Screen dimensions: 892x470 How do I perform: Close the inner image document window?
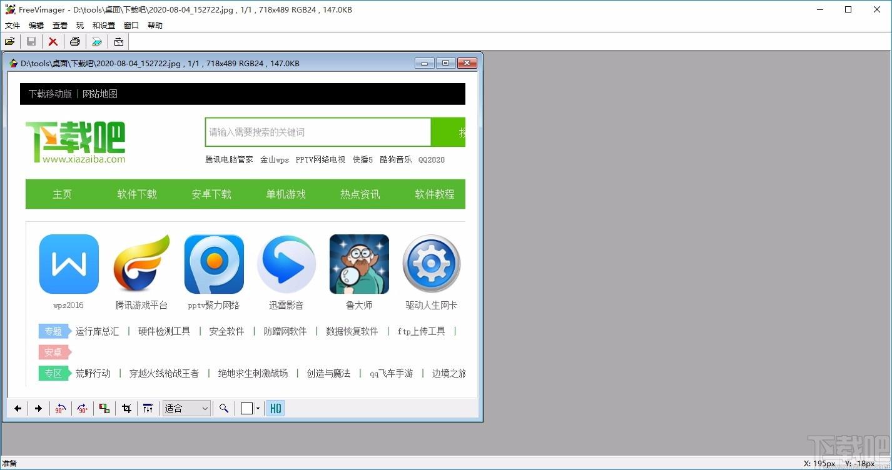(x=467, y=63)
